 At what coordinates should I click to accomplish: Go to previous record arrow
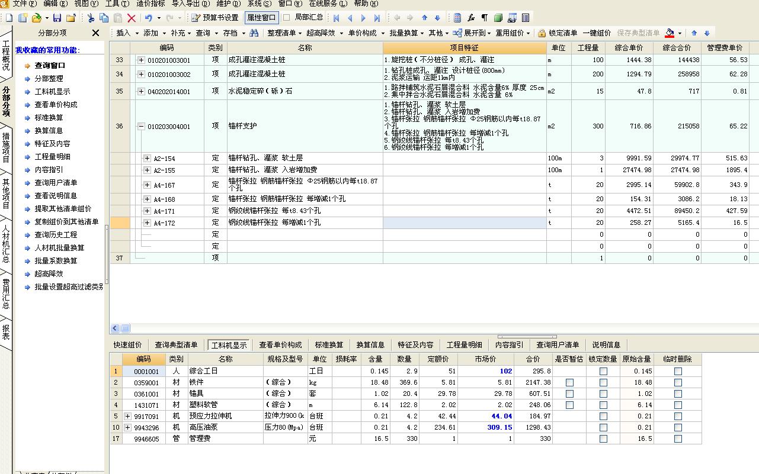point(350,18)
